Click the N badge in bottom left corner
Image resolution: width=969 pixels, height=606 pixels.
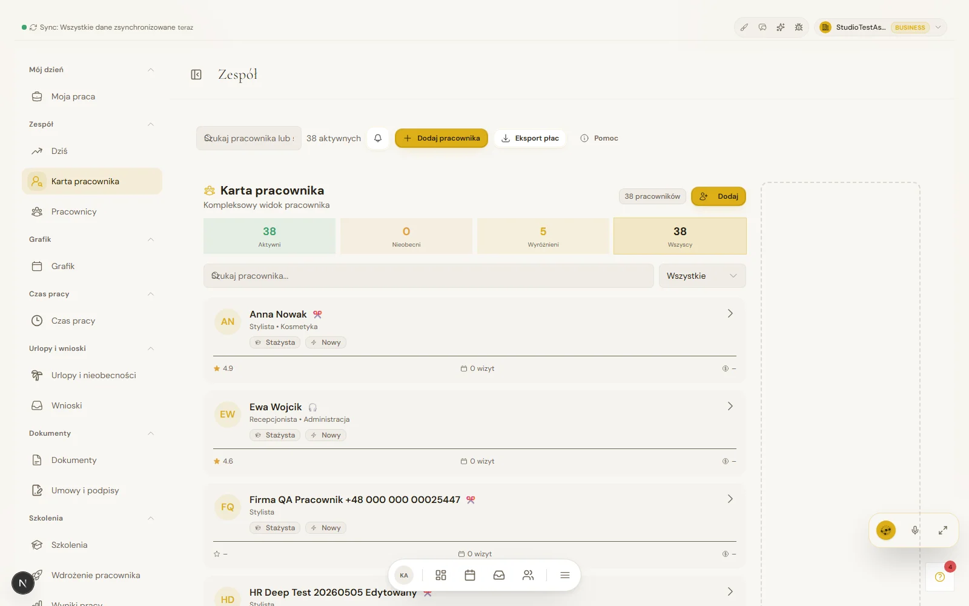23,583
